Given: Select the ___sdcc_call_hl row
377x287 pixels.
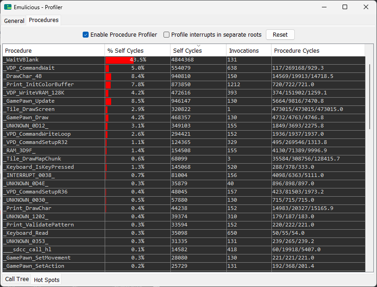Looking at the screenshot, I should pos(184,249).
